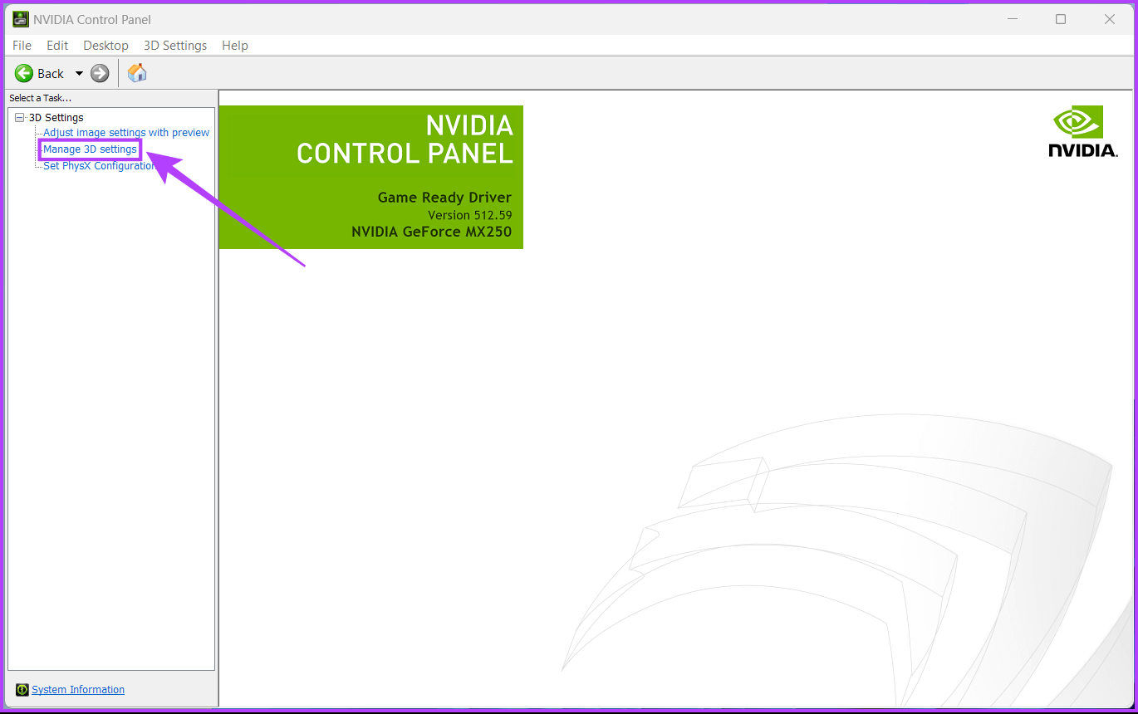Click the System Information icon
1138x714 pixels.
point(22,690)
